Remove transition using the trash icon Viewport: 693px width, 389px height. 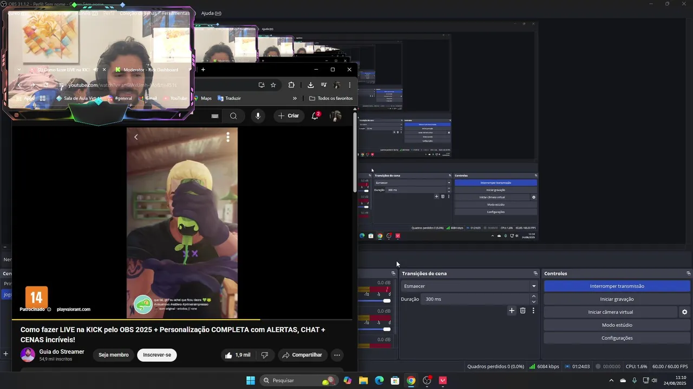tap(522, 311)
